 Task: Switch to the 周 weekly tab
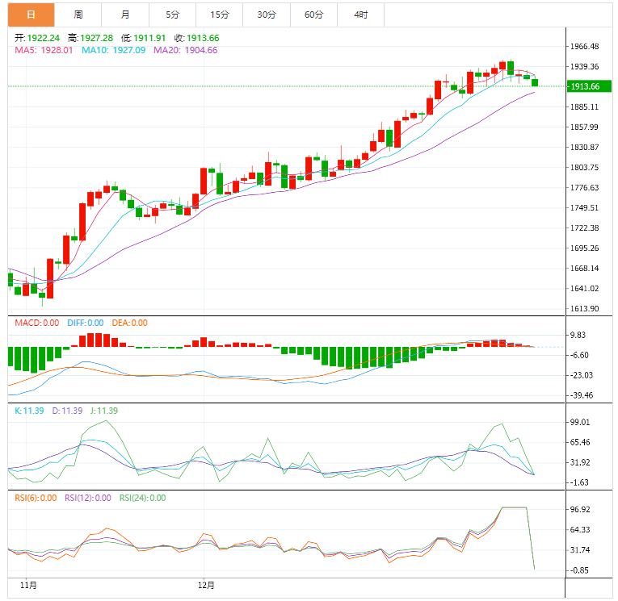pyautogui.click(x=78, y=15)
